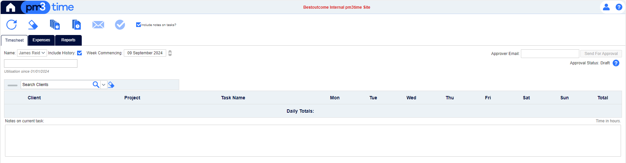Screen dimensions: 626x163
Task: Click the multiple-sheets copy timesheet icon
Action: (x=55, y=25)
